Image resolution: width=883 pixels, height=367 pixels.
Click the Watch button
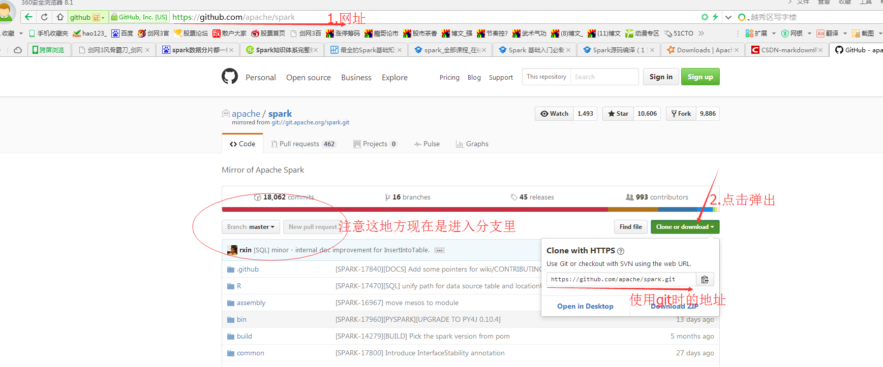(x=554, y=114)
